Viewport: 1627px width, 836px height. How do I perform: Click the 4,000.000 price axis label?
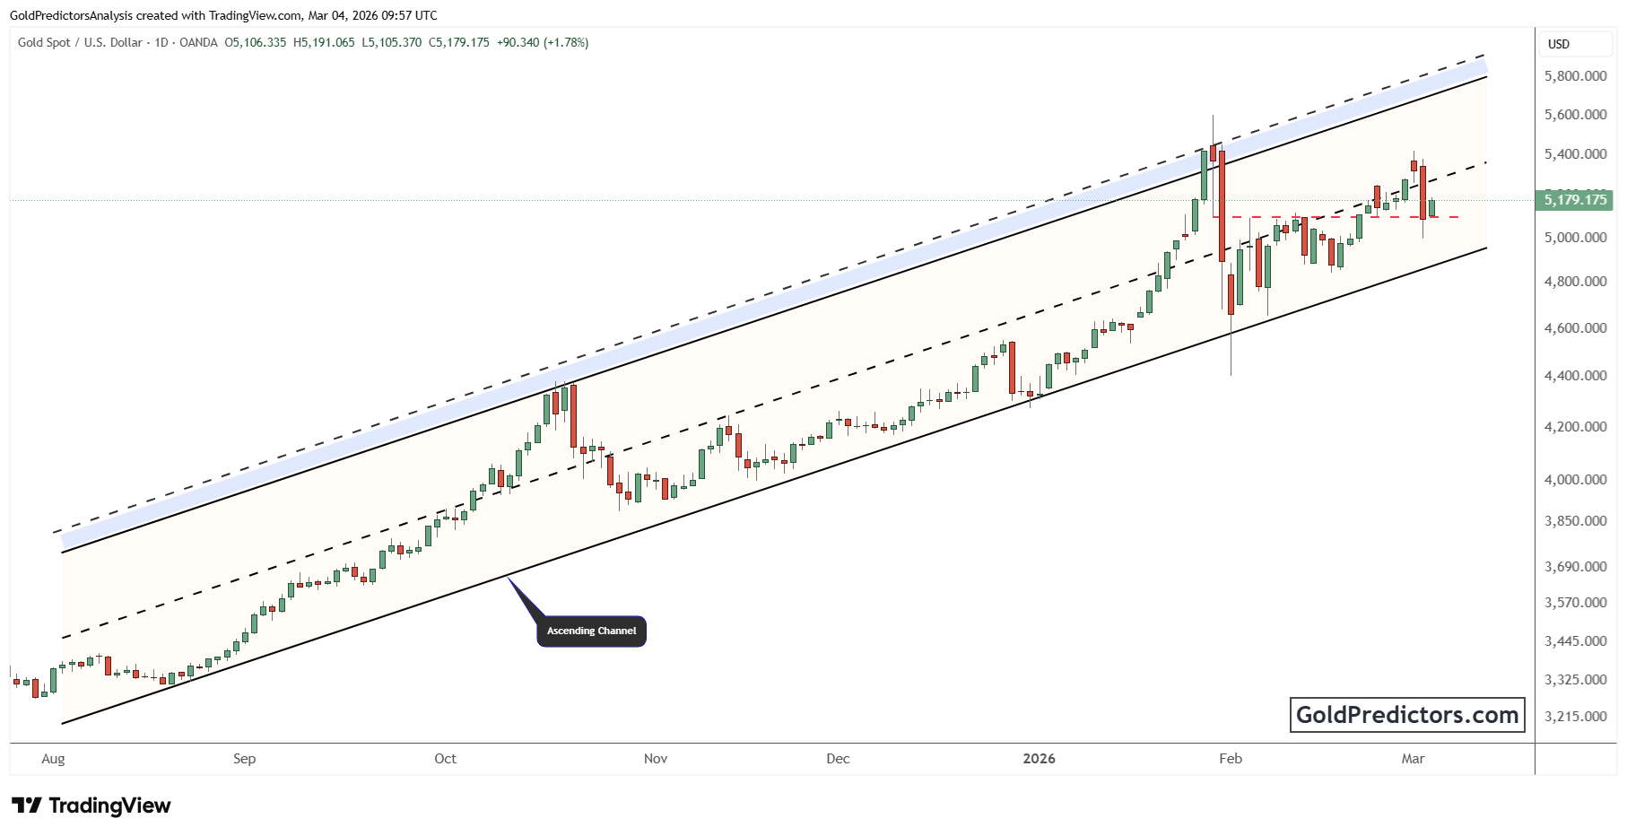coord(1575,480)
